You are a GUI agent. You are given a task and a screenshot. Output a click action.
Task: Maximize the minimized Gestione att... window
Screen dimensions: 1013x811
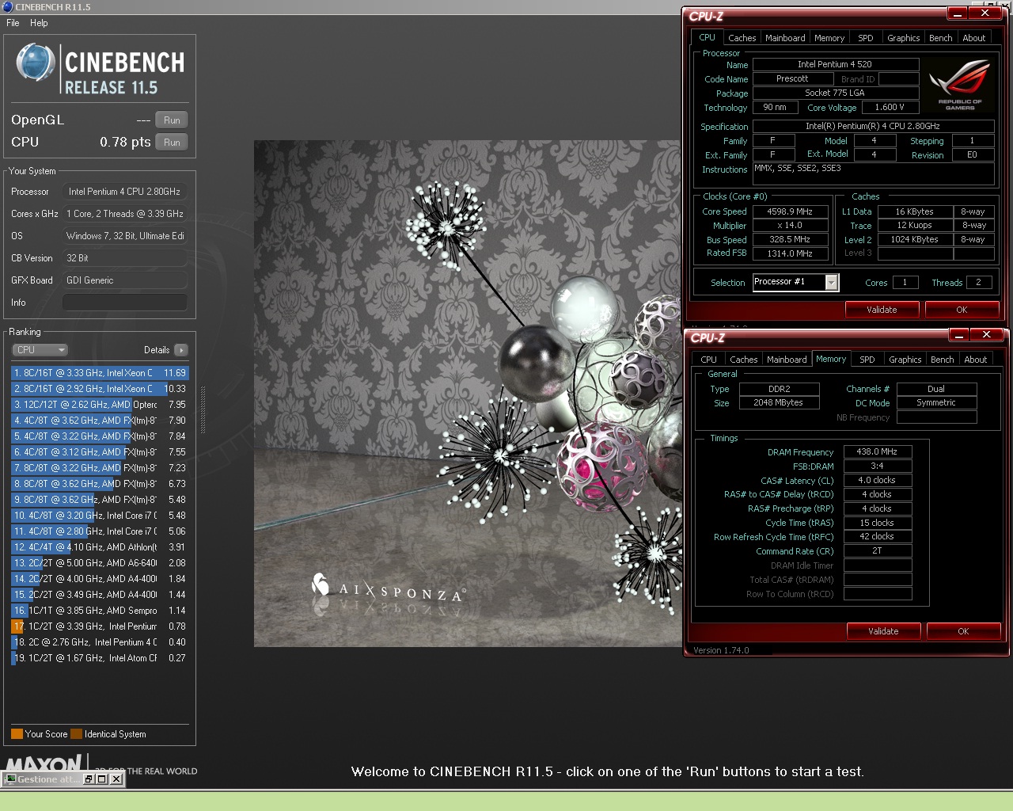click(x=102, y=779)
